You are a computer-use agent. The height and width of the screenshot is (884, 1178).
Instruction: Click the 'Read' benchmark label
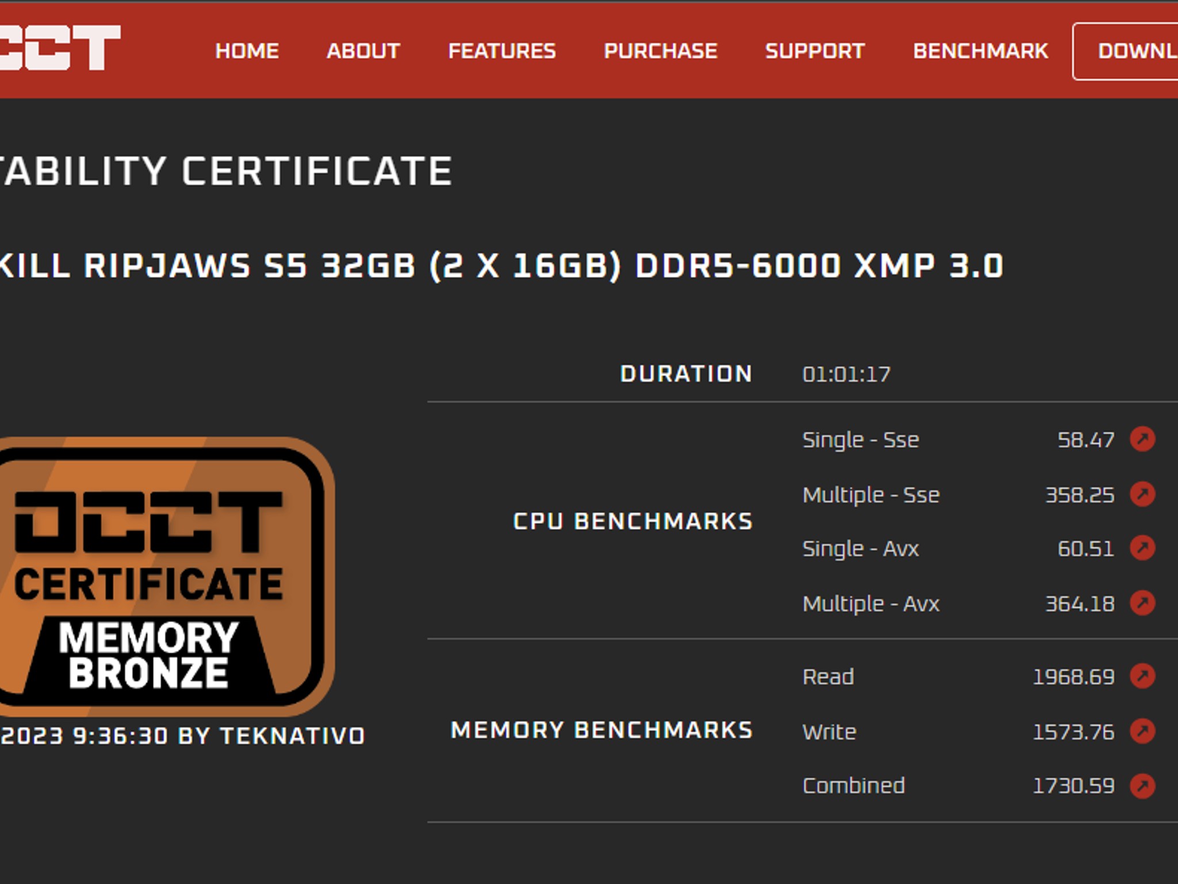pos(828,677)
